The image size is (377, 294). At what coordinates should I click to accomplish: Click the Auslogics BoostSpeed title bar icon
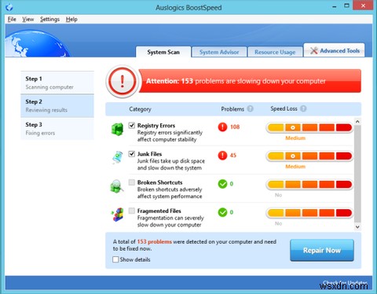click(9, 7)
